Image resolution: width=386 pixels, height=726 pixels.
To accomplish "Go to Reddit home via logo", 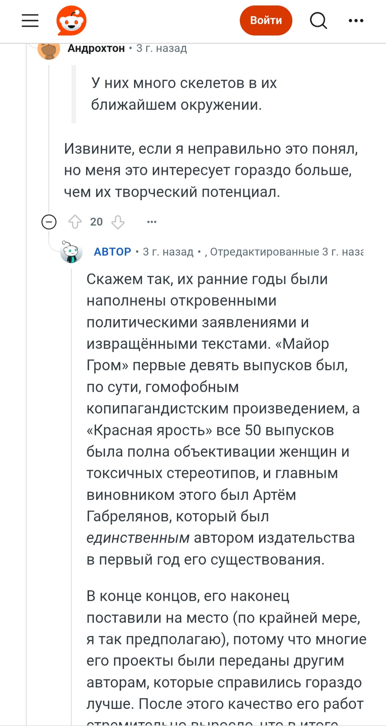I will click(x=71, y=21).
